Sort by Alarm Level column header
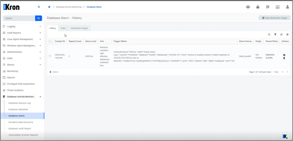This screenshot has height=141, width=293. click(x=91, y=41)
